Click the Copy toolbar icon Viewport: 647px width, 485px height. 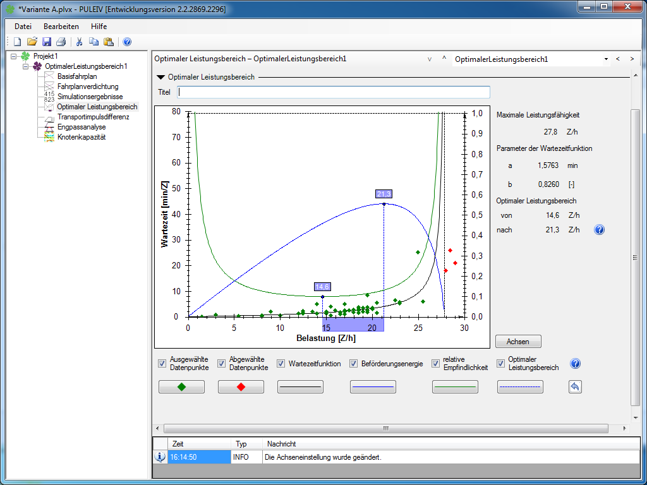tap(94, 42)
